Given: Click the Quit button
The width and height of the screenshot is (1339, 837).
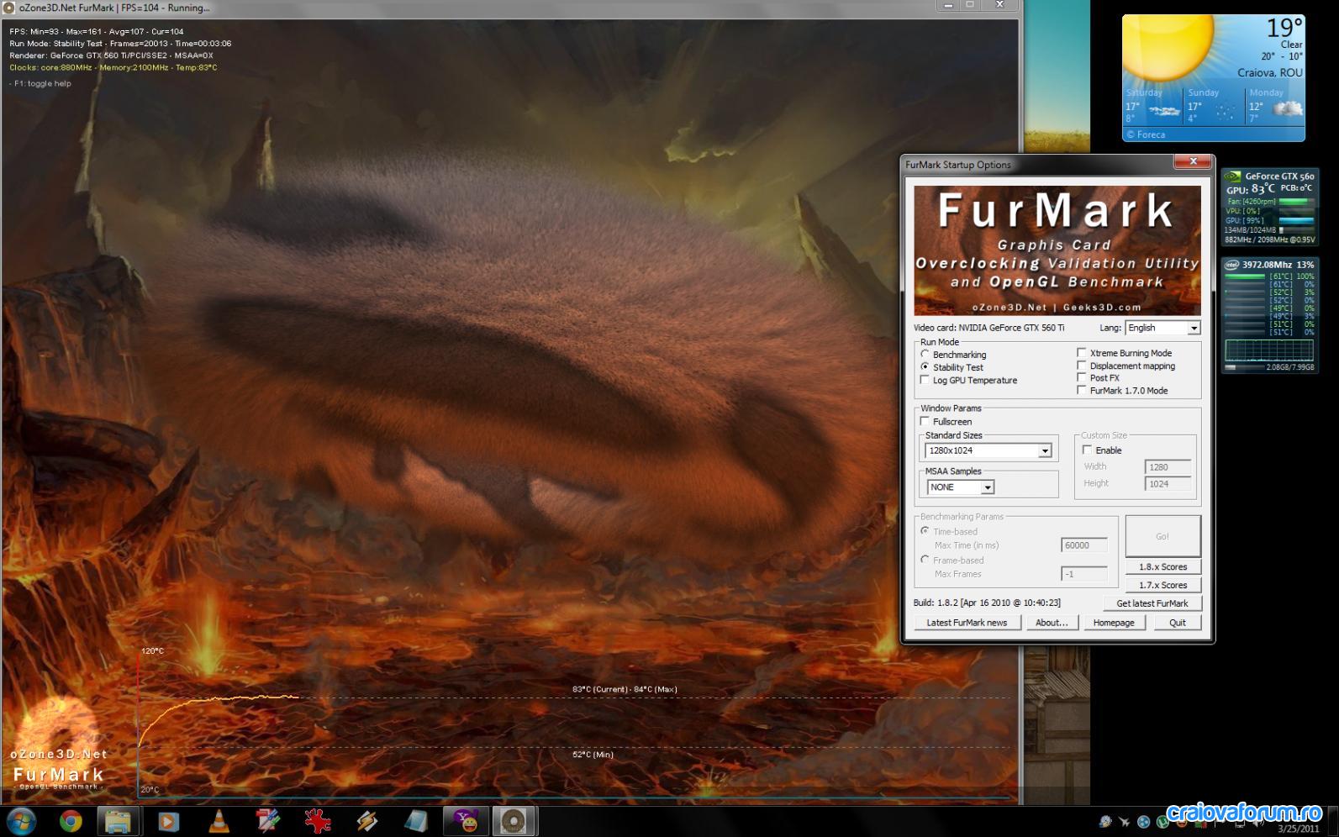Looking at the screenshot, I should 1177,623.
